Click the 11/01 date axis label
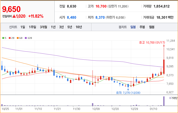178x113 pixels. pyautogui.click(x=19, y=109)
